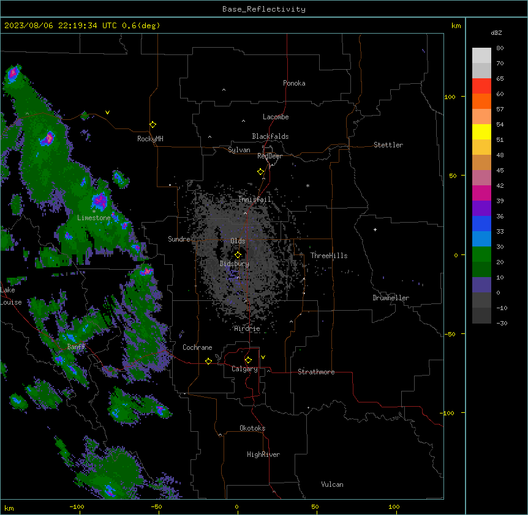Click the Louise label at left edge
This screenshot has width=528, height=515.
(x=11, y=302)
